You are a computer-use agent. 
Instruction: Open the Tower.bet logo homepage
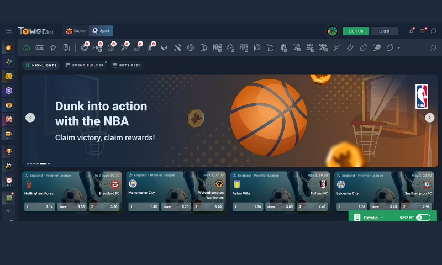tap(35, 31)
